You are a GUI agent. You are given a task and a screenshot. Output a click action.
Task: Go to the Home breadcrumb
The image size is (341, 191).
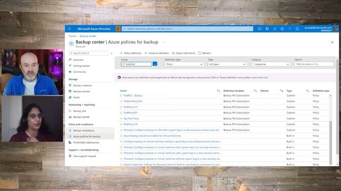pos(72,36)
